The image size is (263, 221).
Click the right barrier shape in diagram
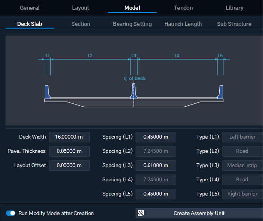[220, 92]
